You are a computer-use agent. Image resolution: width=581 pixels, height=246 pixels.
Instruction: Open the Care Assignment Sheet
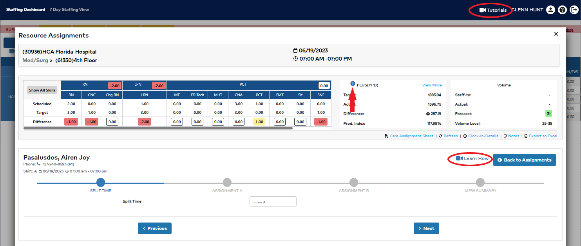tap(411, 136)
